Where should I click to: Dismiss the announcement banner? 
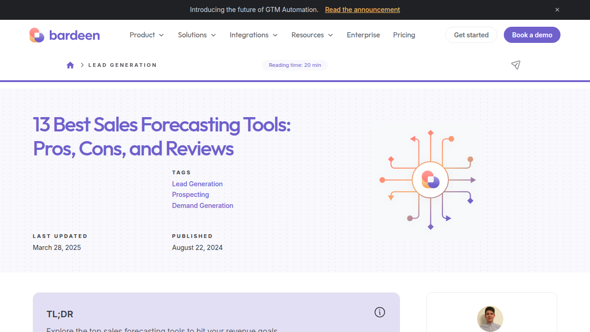click(557, 10)
